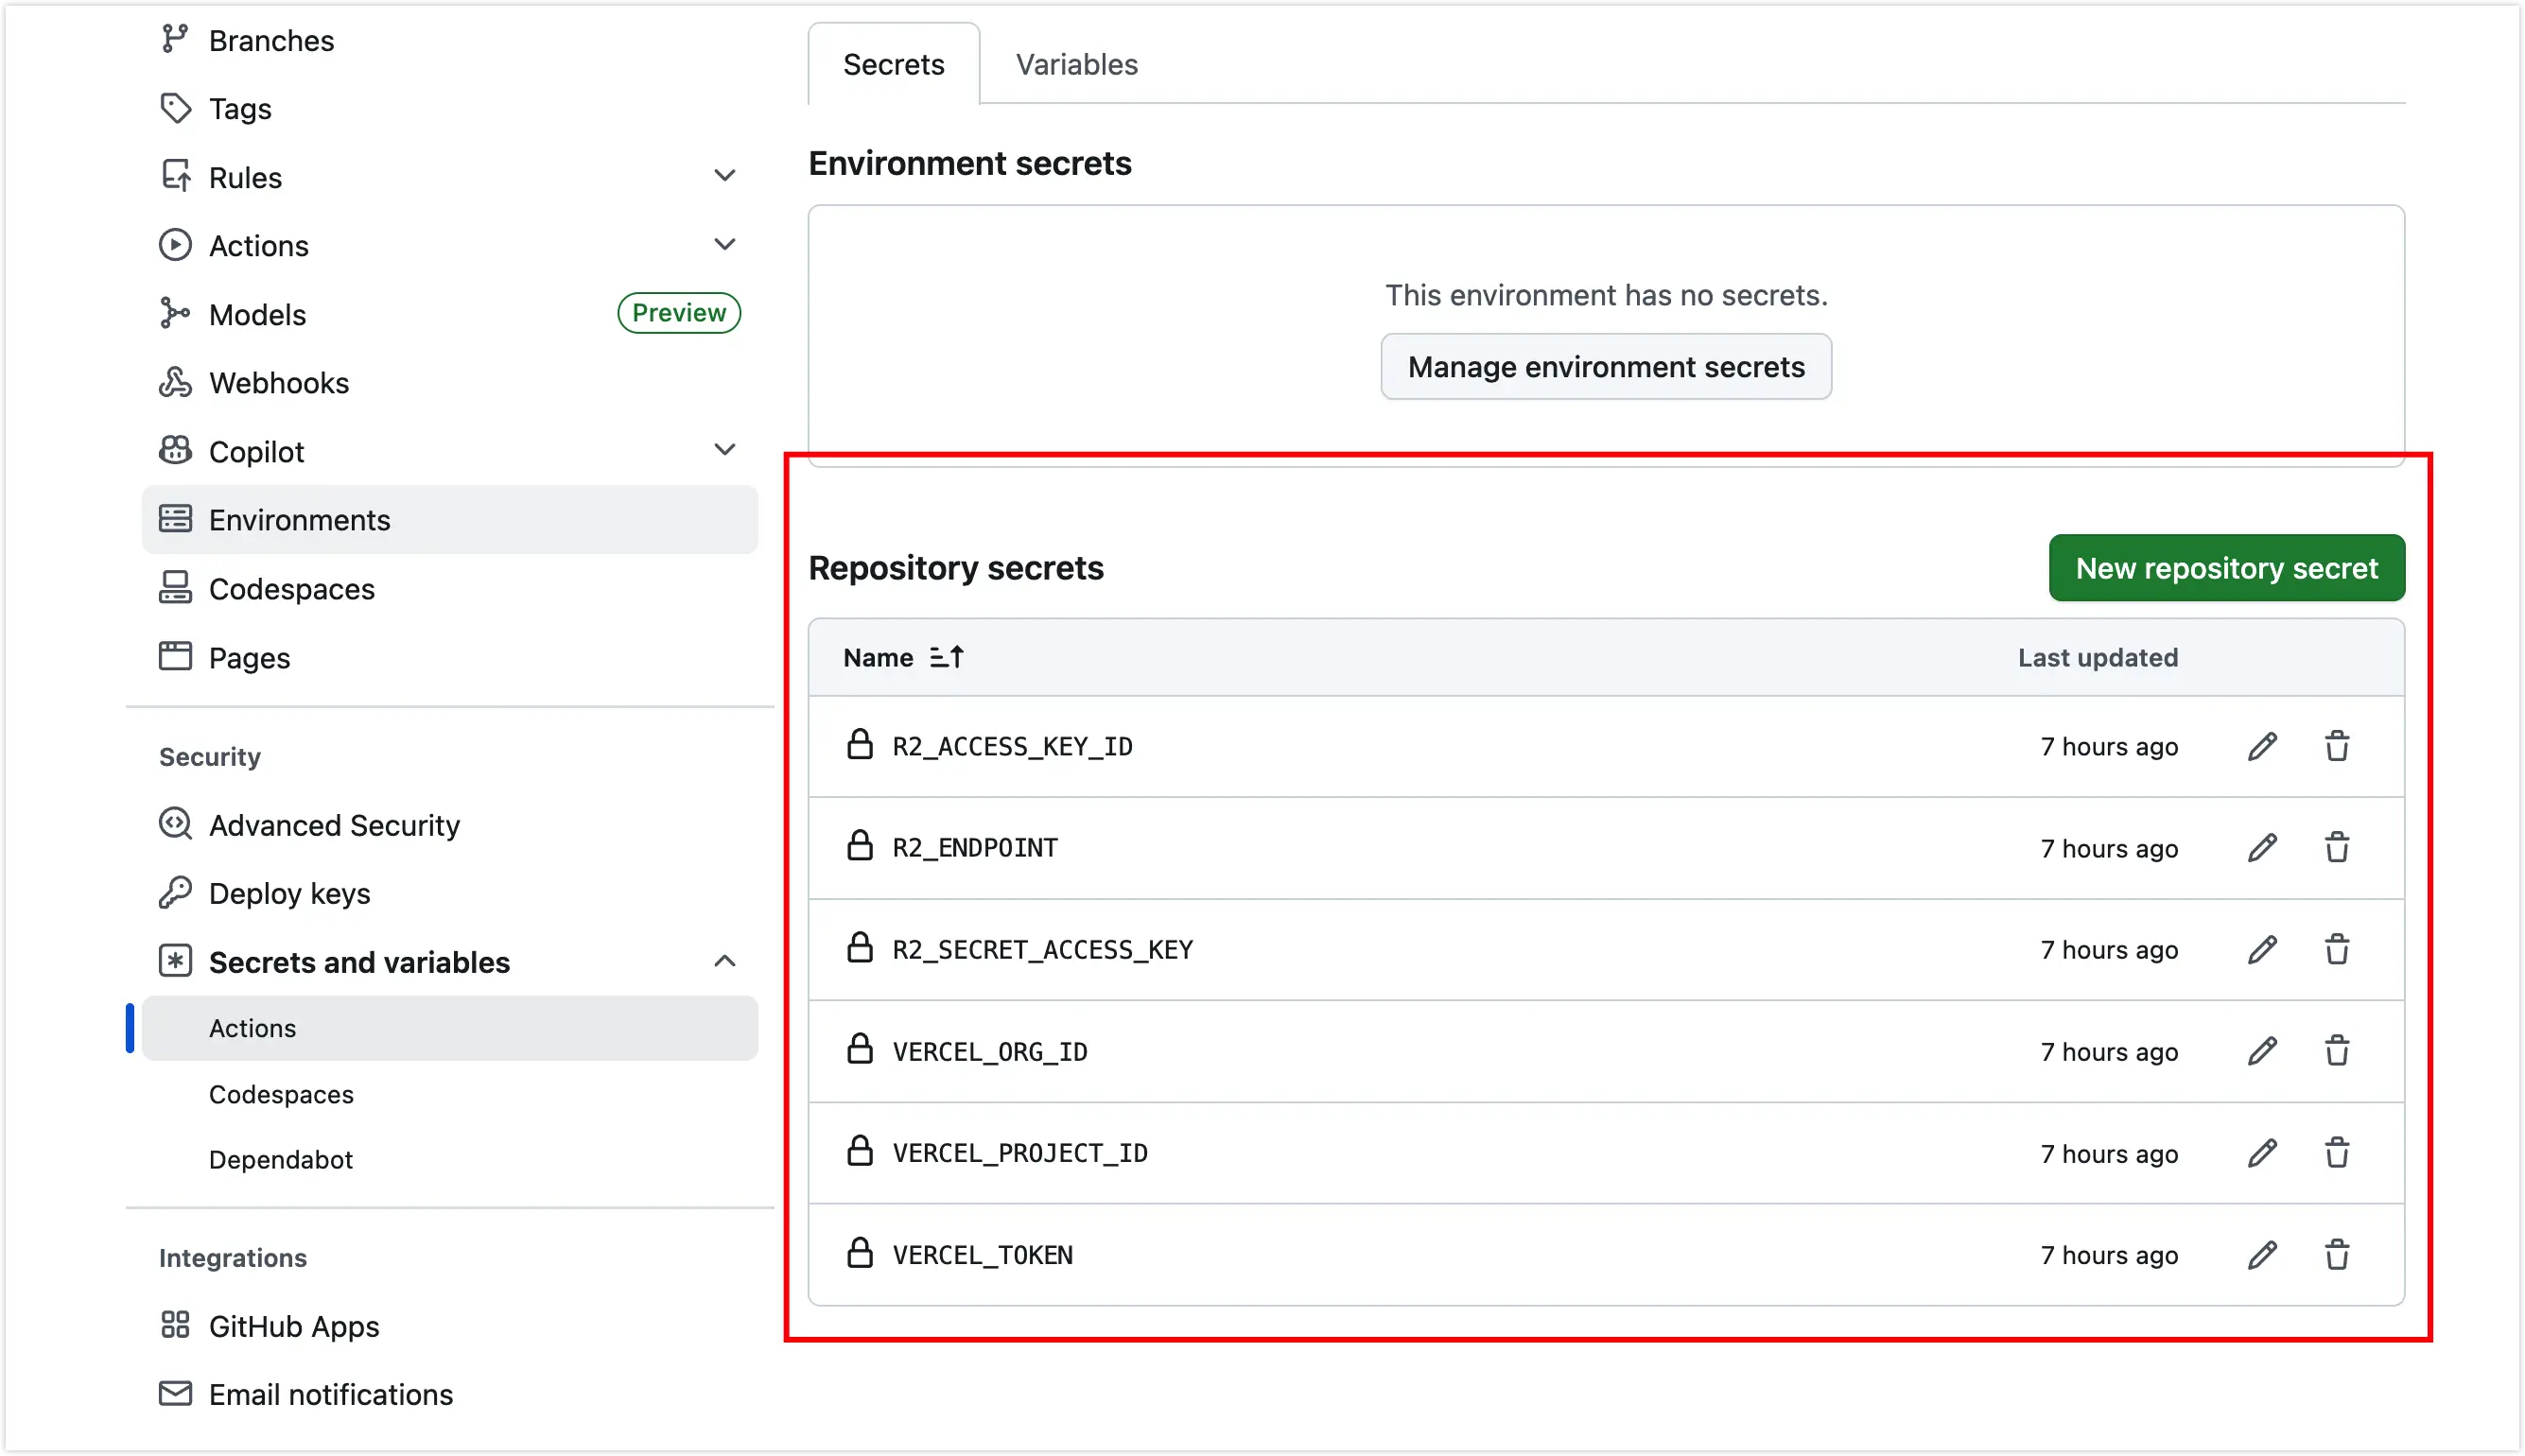Screen dimensions: 2525x1456
Task: Click the edit pencil for VERCEL_TOKEN
Action: tap(2262, 1255)
